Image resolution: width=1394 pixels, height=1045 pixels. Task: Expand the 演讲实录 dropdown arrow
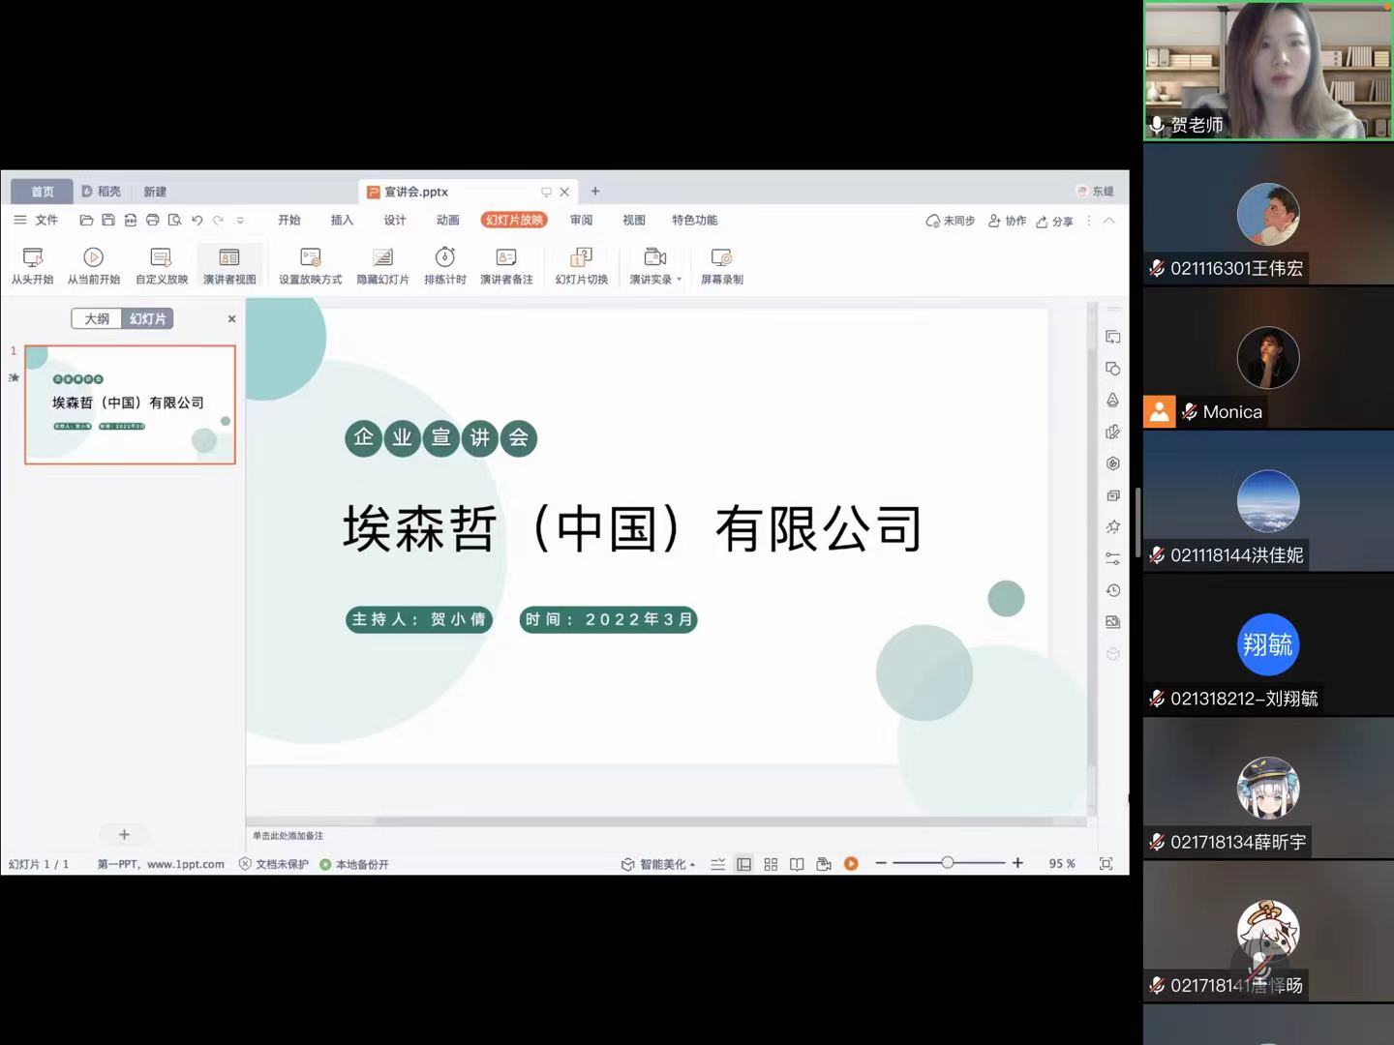pos(680,280)
